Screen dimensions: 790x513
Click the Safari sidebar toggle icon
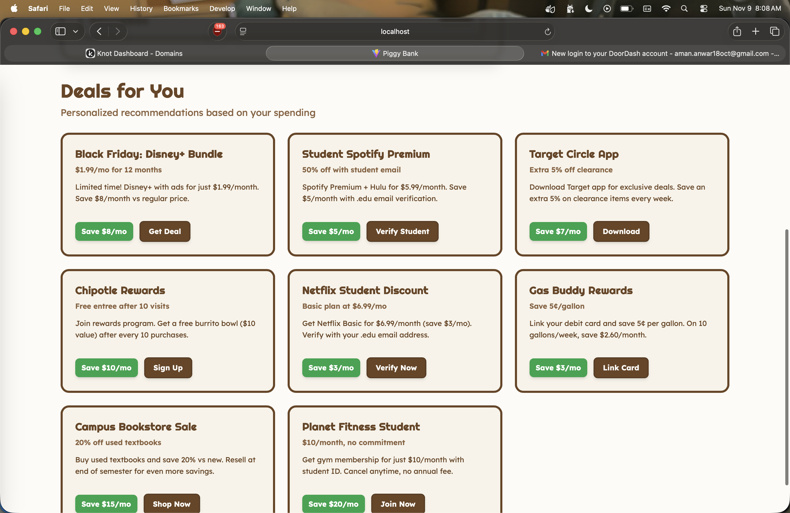[60, 31]
